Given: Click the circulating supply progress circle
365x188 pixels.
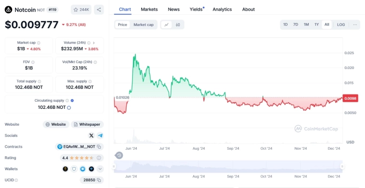Looking at the screenshot, I should [69, 107].
